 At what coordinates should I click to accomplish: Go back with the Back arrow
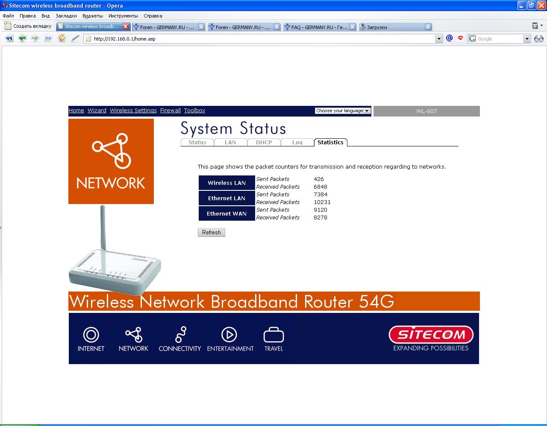point(22,38)
